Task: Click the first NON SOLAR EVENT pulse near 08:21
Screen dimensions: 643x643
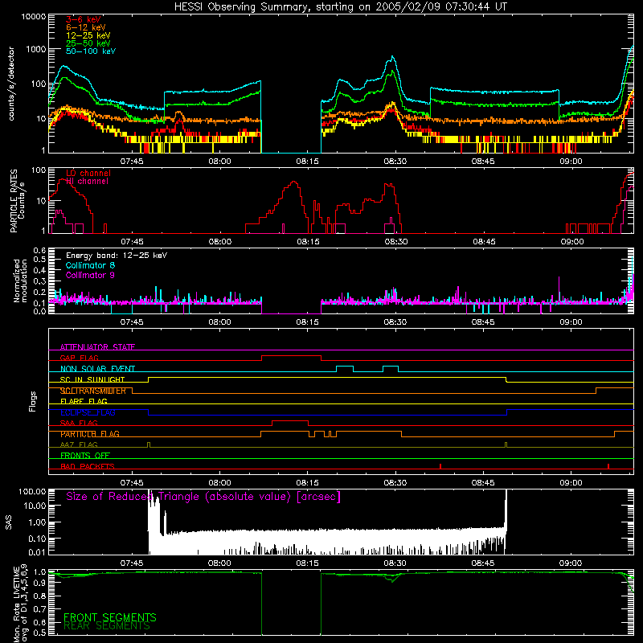Action: click(345, 367)
